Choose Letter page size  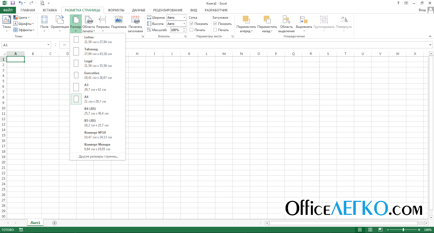point(98,40)
